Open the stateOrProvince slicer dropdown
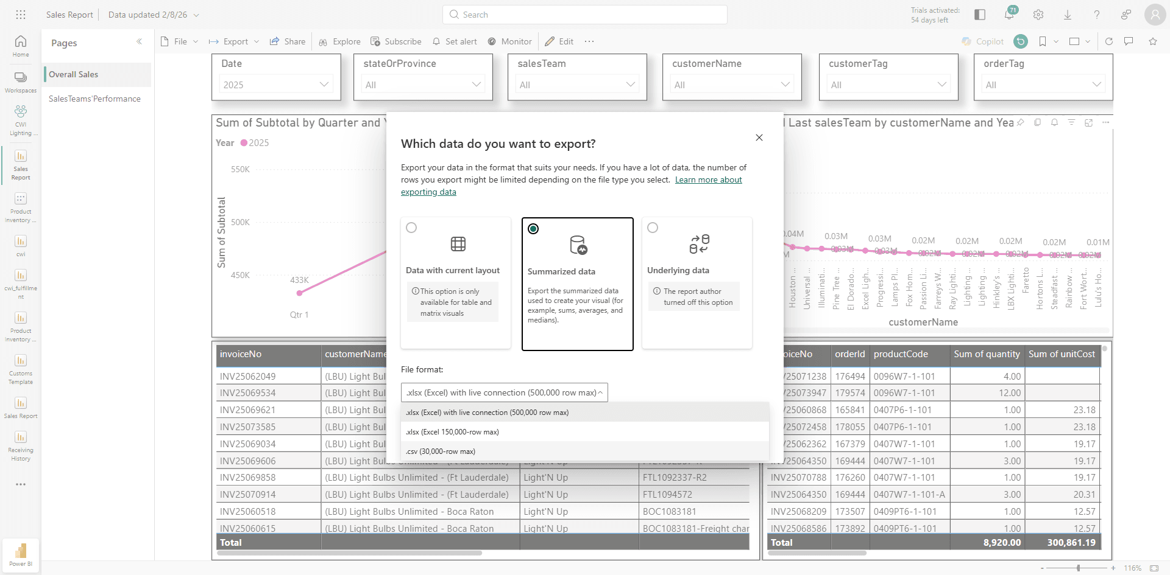1170x575 pixels. click(423, 85)
